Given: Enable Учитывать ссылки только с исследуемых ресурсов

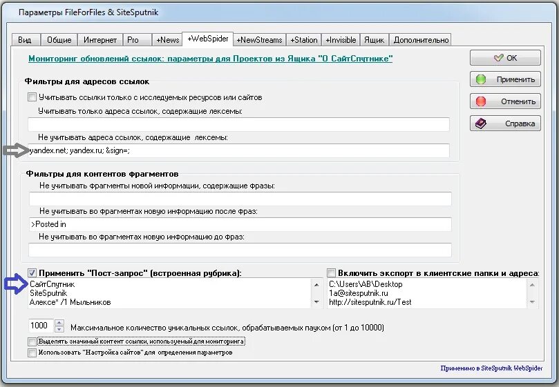Looking at the screenshot, I should click(x=32, y=97).
